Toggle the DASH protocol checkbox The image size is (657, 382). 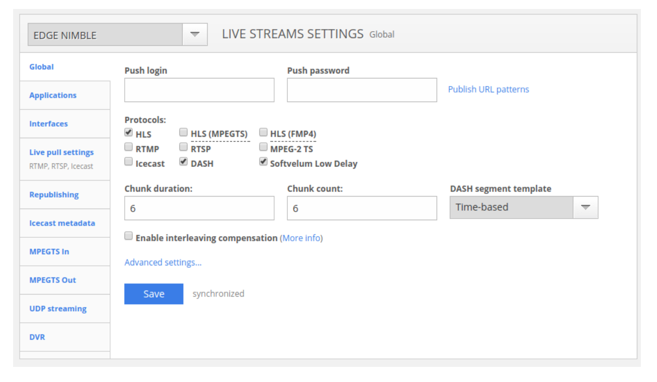[184, 162]
